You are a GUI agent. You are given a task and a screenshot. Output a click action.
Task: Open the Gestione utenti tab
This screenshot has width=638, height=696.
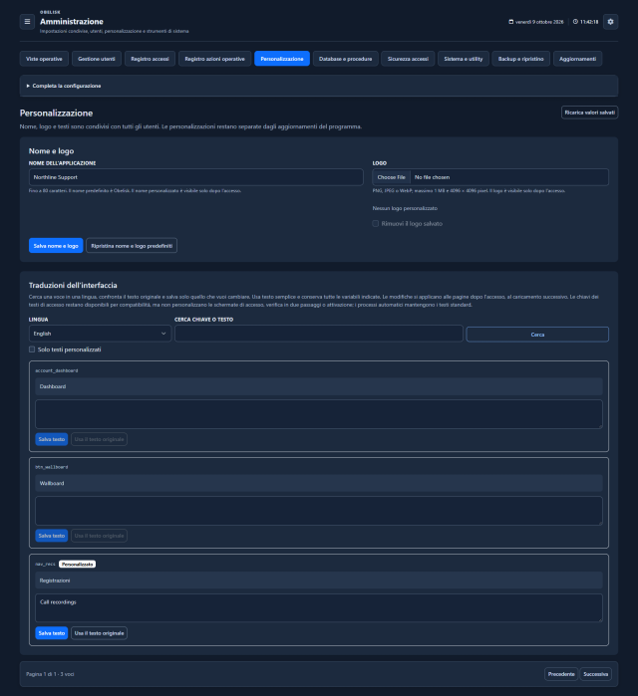click(97, 59)
